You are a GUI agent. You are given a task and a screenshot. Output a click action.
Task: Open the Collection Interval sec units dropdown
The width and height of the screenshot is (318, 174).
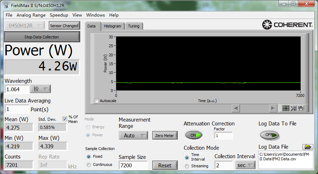pos(245,165)
